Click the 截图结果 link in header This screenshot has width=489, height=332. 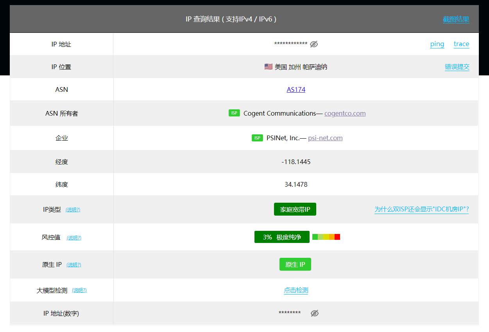click(456, 19)
